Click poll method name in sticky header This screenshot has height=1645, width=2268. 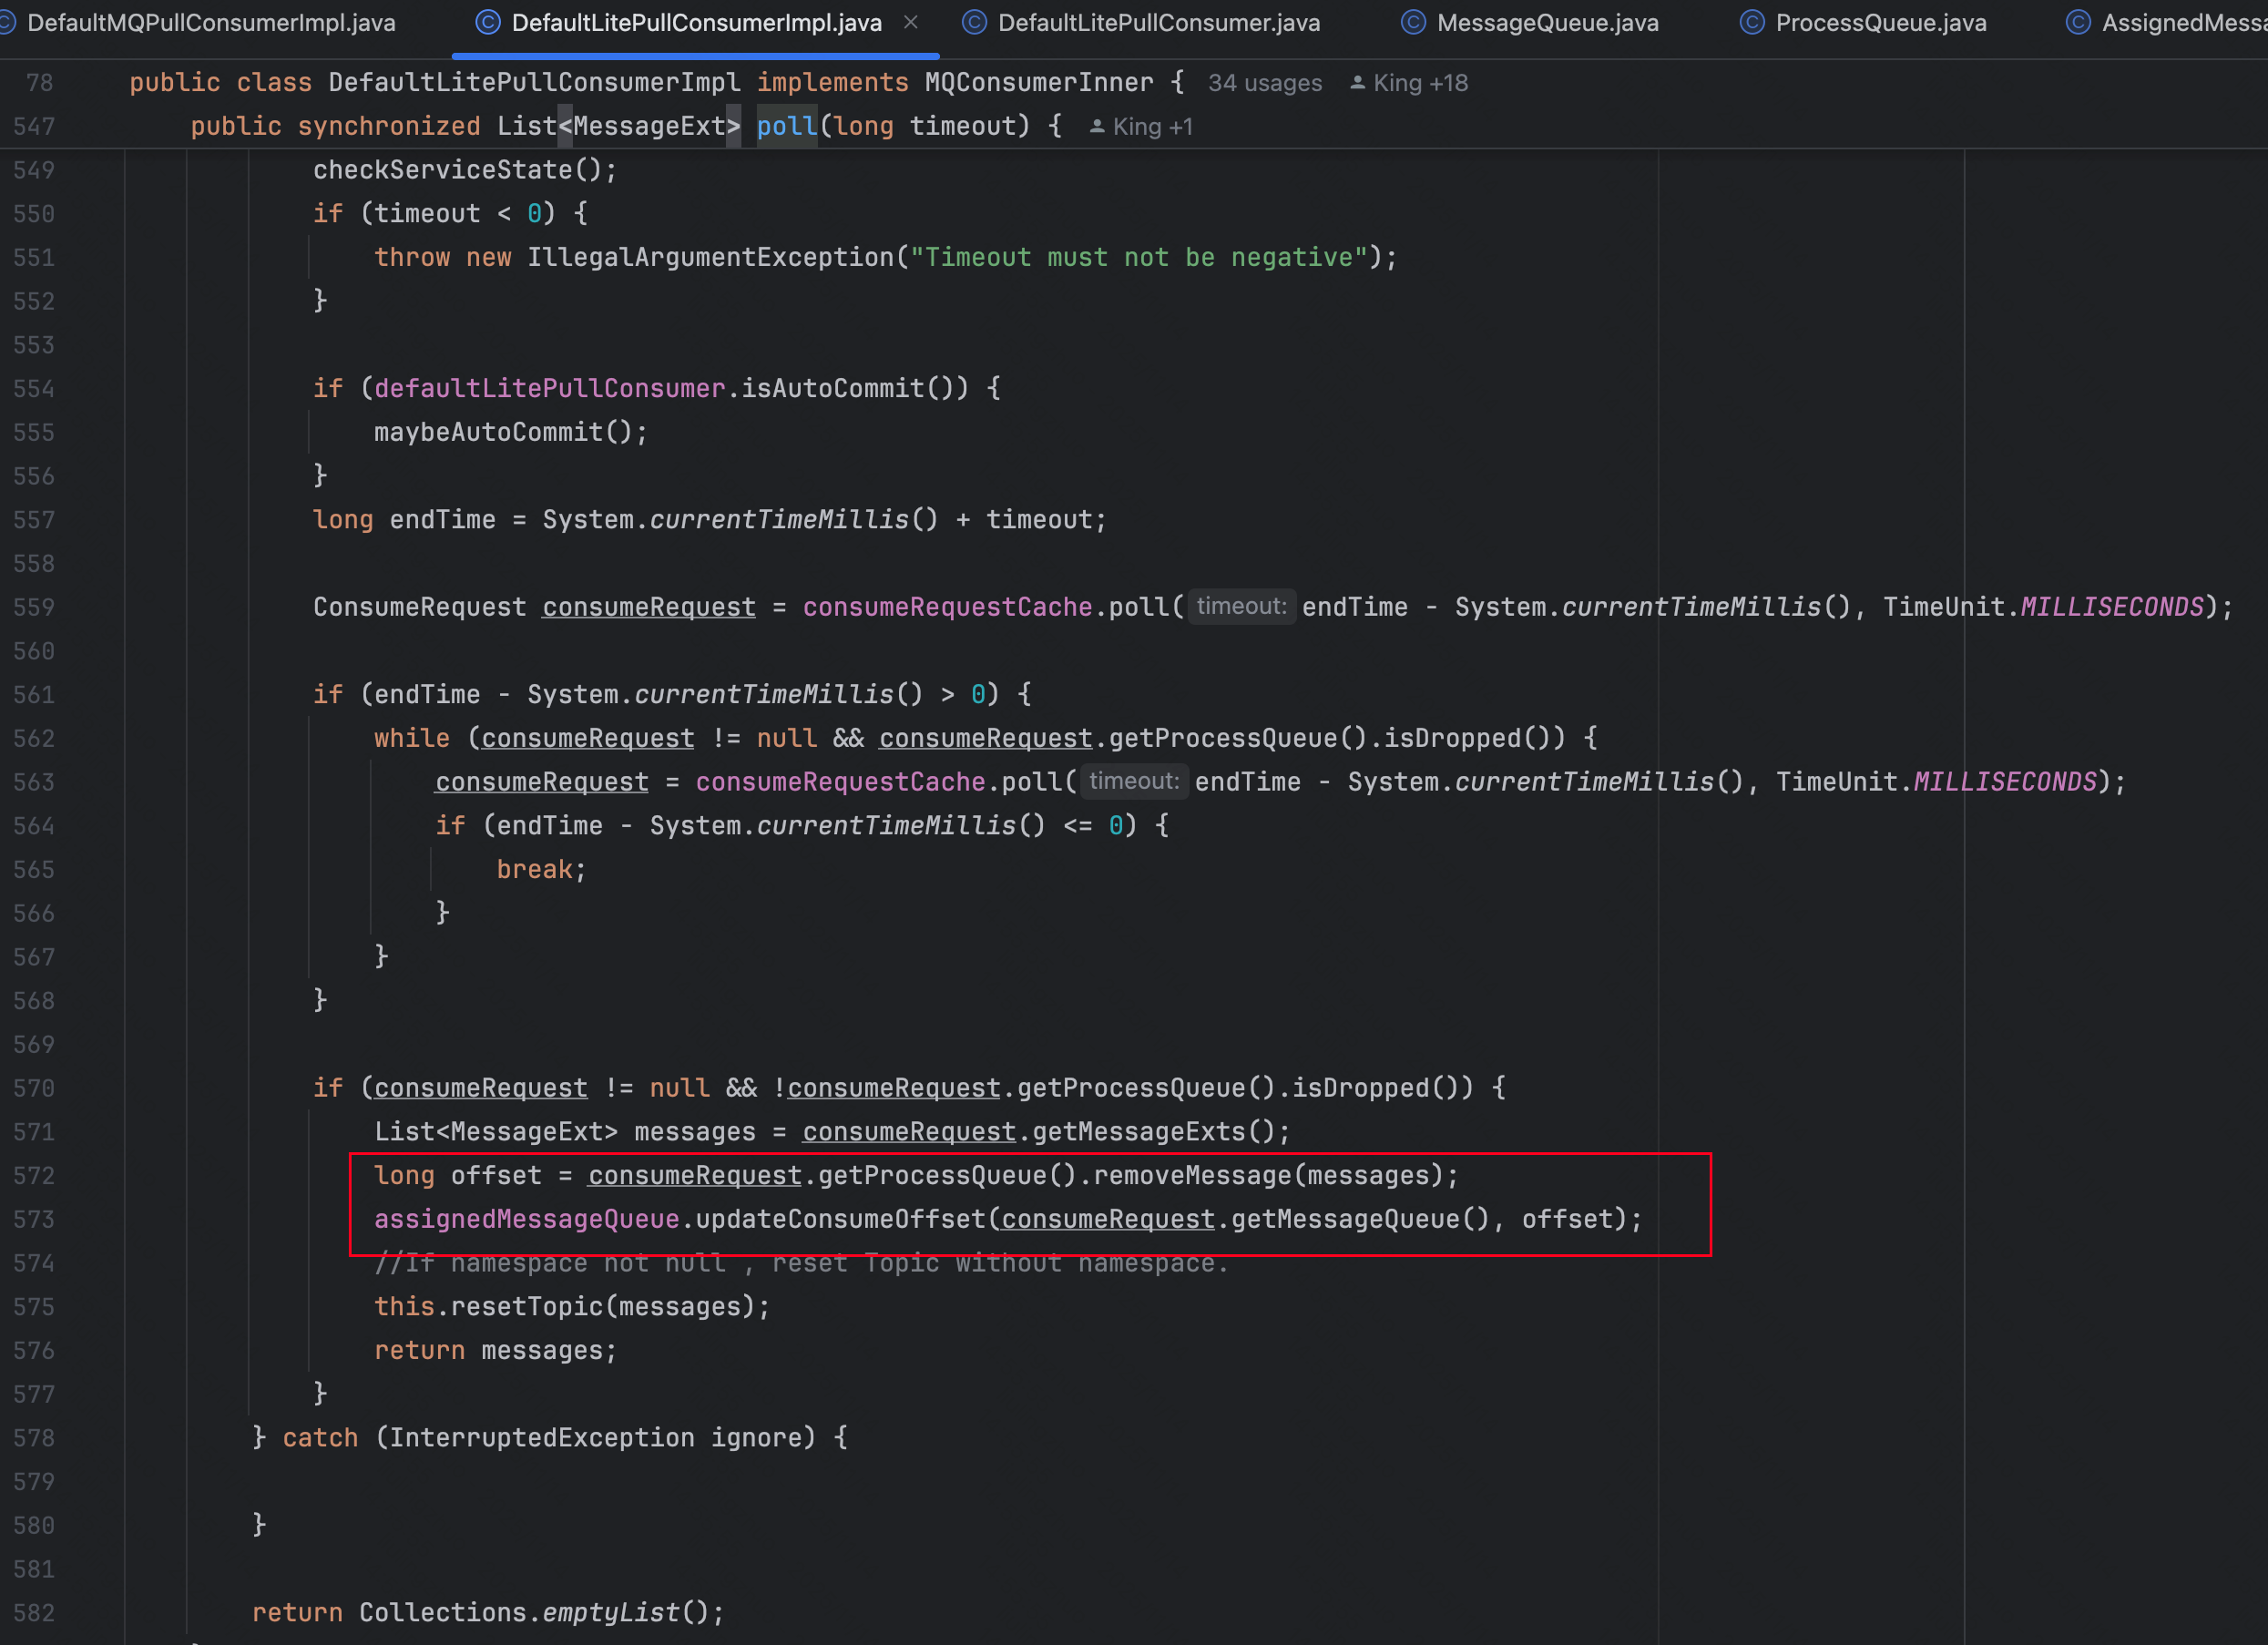(786, 126)
